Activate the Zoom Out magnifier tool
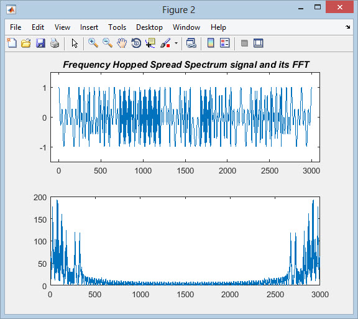Image resolution: width=358 pixels, height=319 pixels. (x=108, y=43)
